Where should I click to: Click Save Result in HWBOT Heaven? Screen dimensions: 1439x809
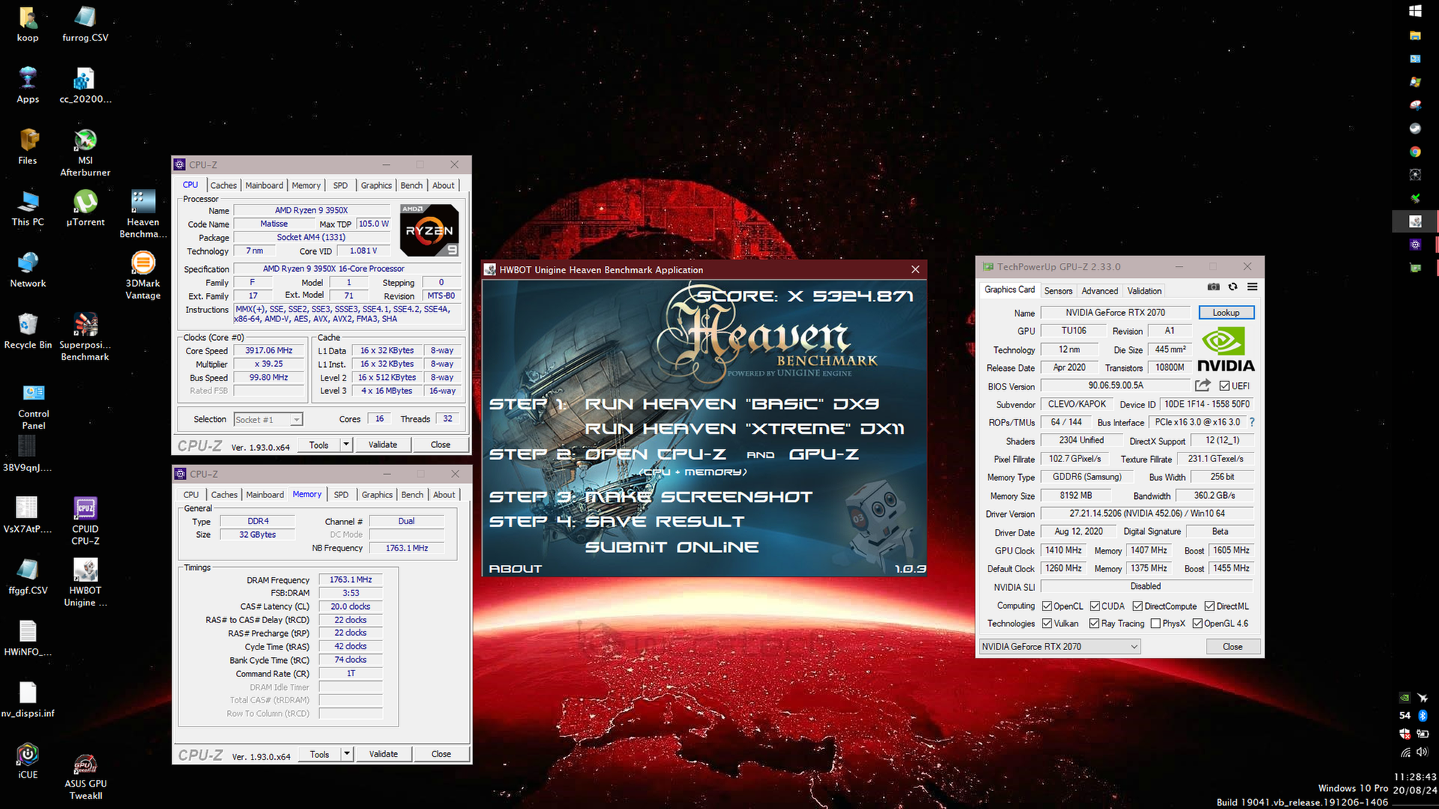664,521
